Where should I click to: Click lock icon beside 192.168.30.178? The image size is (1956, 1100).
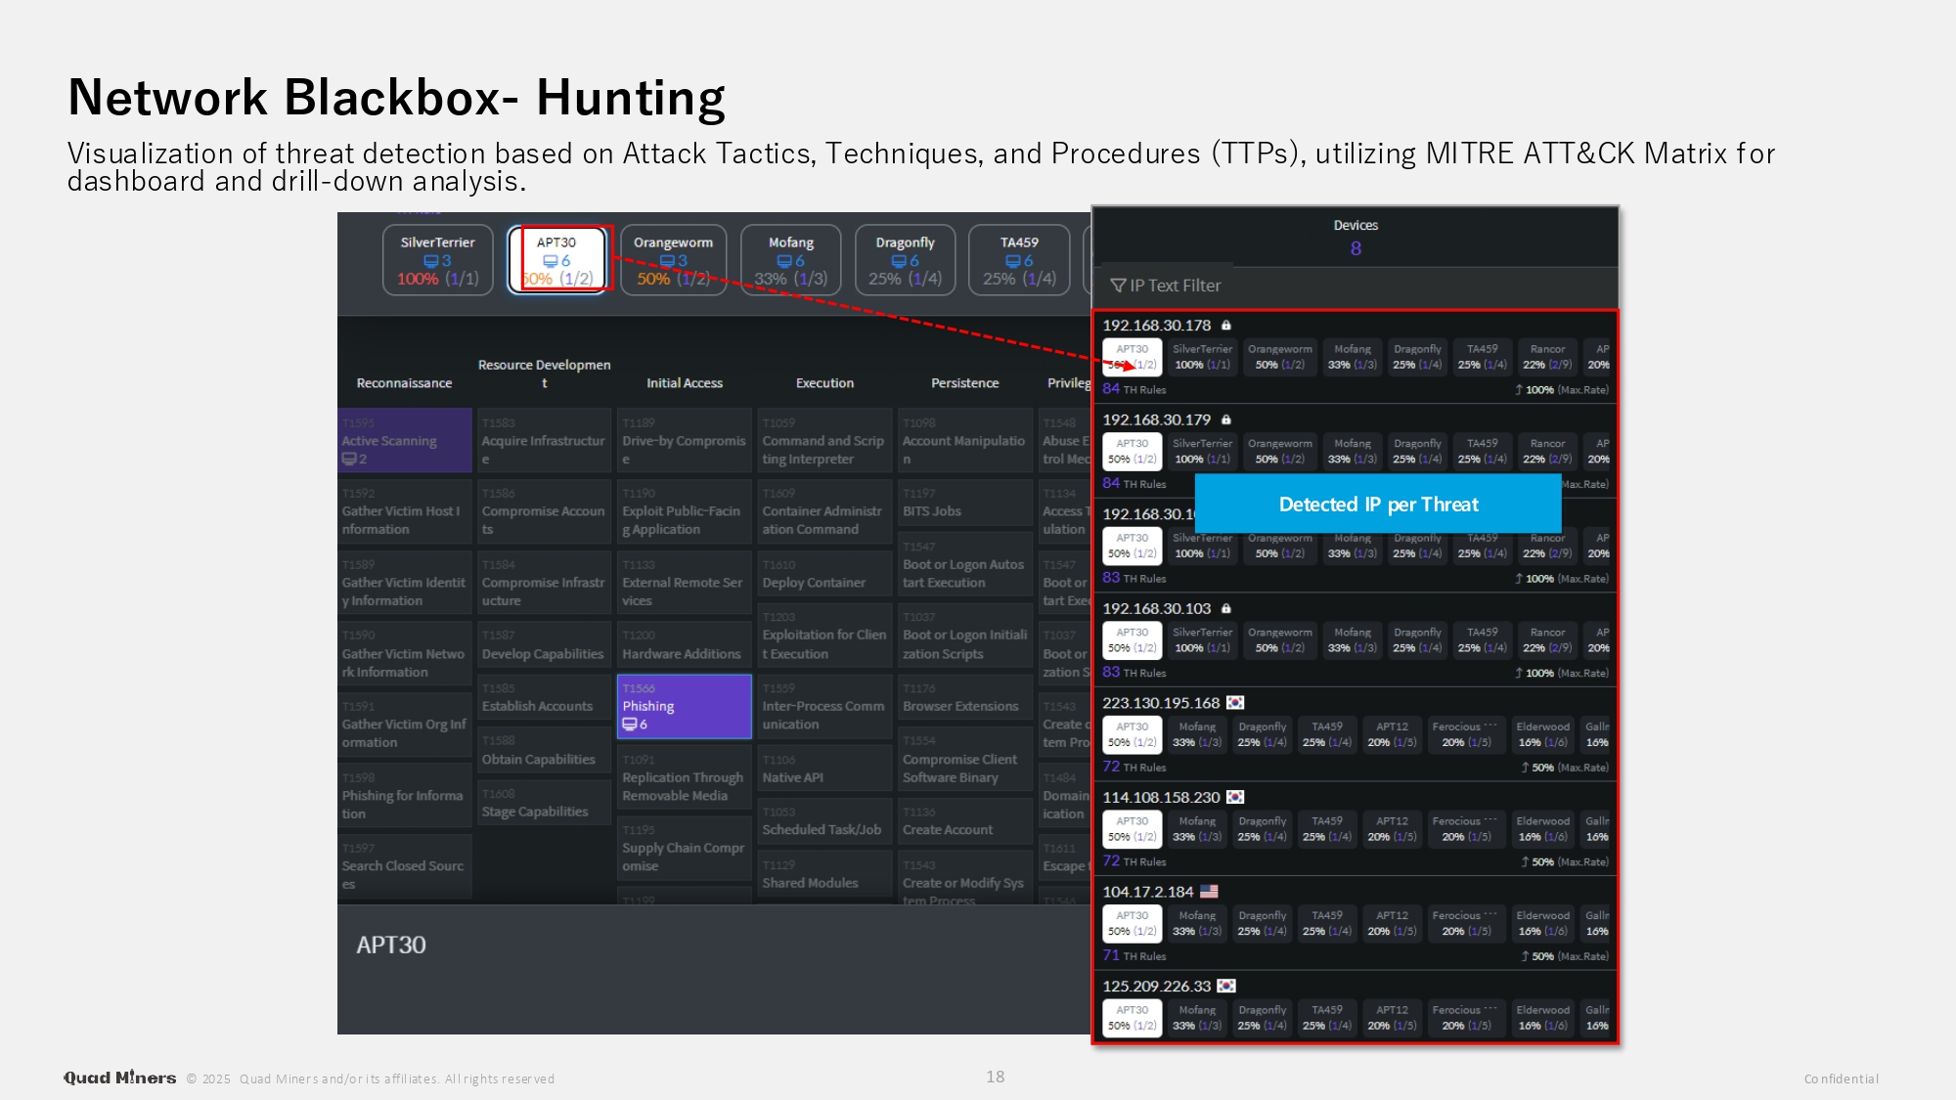1226,326
